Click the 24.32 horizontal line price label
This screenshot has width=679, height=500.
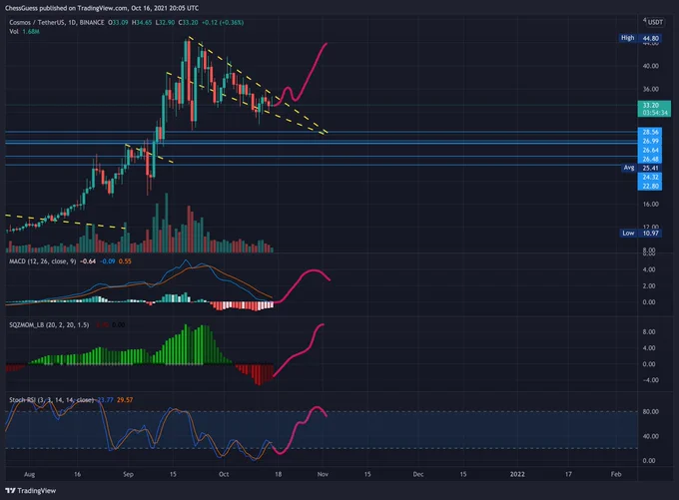coord(650,177)
